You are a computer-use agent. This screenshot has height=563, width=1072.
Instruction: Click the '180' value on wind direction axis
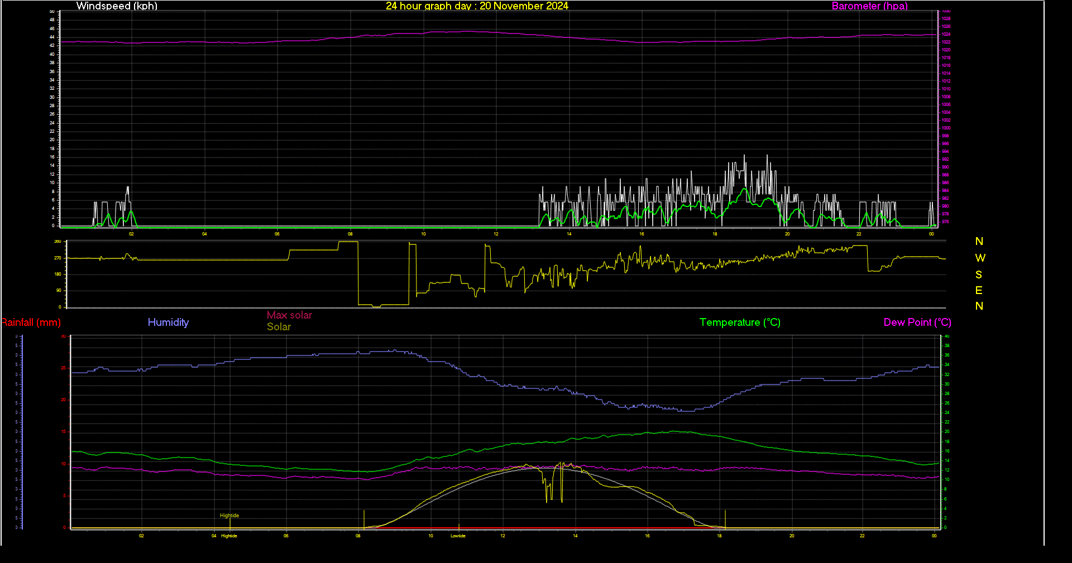[58, 274]
